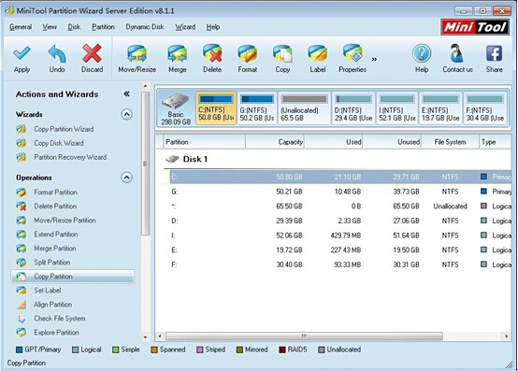Click the Contact us icon
Viewport: 518px width, 371px height.
click(x=457, y=53)
